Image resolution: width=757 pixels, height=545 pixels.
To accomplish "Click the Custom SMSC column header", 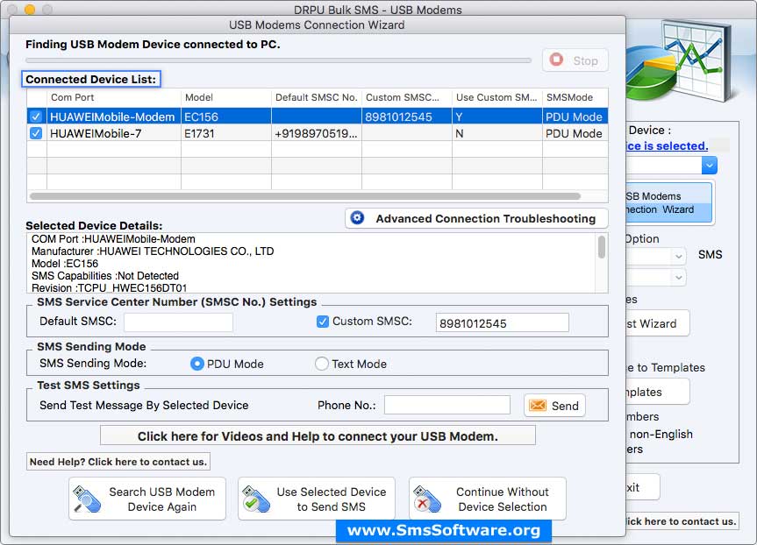I will tap(407, 97).
